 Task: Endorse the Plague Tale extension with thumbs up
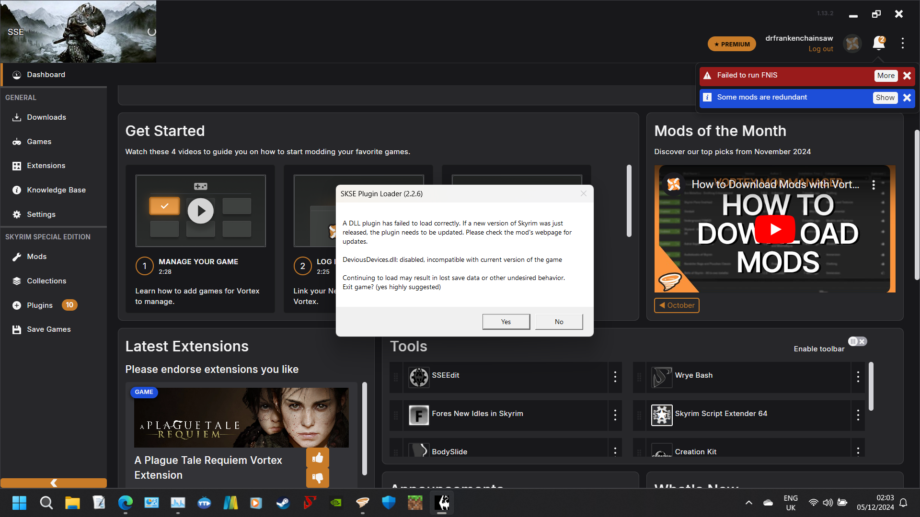[318, 458]
